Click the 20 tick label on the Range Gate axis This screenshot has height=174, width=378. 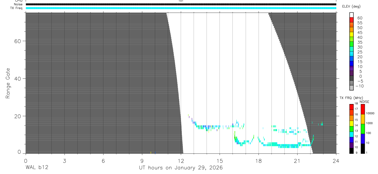tap(18, 116)
